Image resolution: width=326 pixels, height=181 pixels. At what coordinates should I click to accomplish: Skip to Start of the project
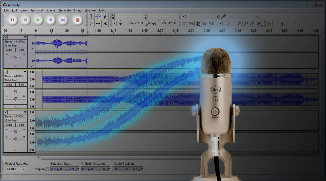click(50, 20)
